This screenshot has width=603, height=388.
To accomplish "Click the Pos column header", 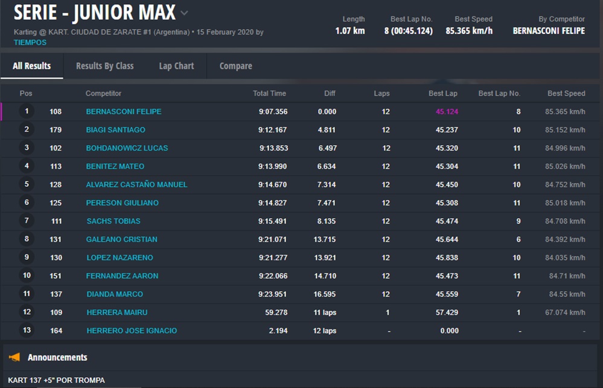I will coord(26,94).
